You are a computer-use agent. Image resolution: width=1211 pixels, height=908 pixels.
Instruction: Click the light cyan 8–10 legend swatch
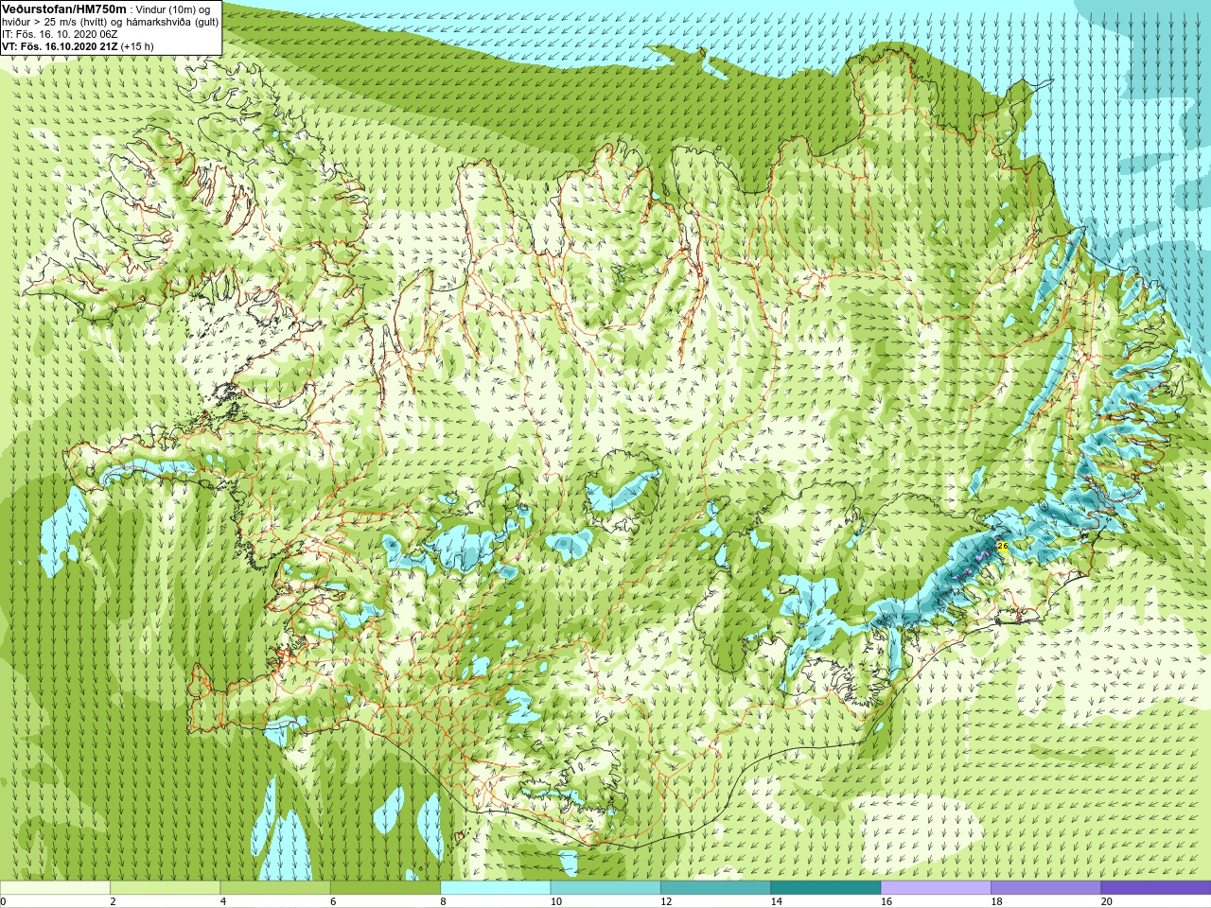click(495, 888)
